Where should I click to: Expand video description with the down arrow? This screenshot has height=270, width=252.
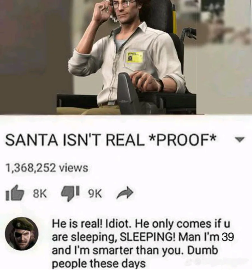tap(240, 139)
